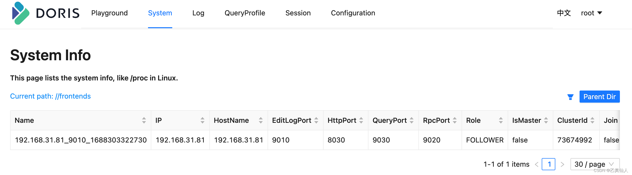Open the Configuration tab

[353, 13]
